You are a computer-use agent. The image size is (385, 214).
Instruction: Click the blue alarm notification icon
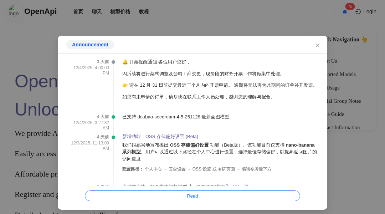(x=345, y=12)
